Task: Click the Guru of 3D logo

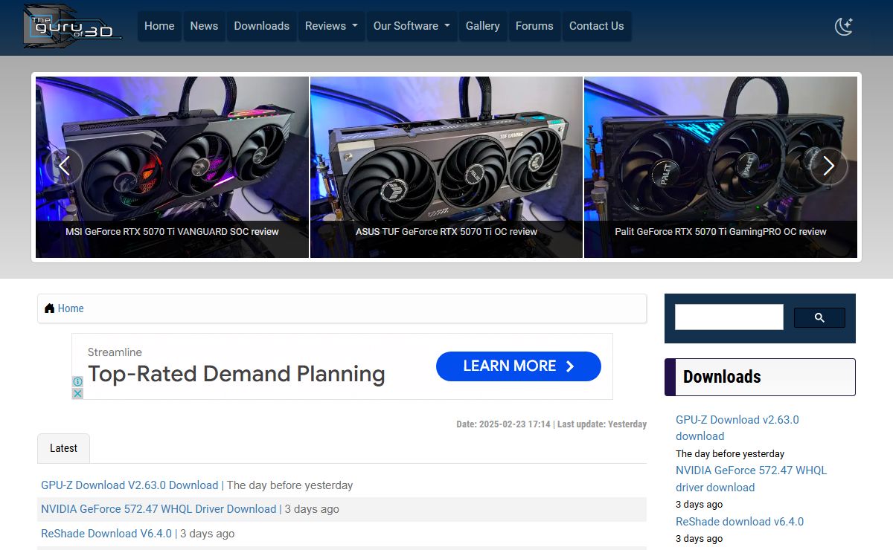Action: [x=72, y=26]
